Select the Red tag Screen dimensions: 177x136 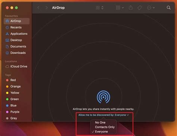[16, 80]
